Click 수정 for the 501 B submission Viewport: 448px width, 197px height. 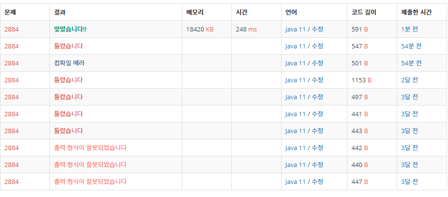[317, 63]
